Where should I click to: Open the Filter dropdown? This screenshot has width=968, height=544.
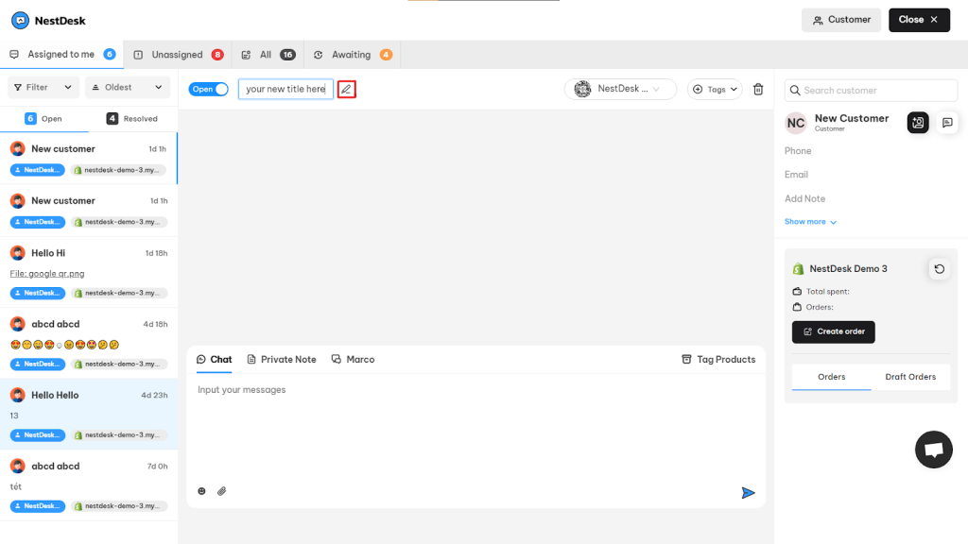coord(43,88)
